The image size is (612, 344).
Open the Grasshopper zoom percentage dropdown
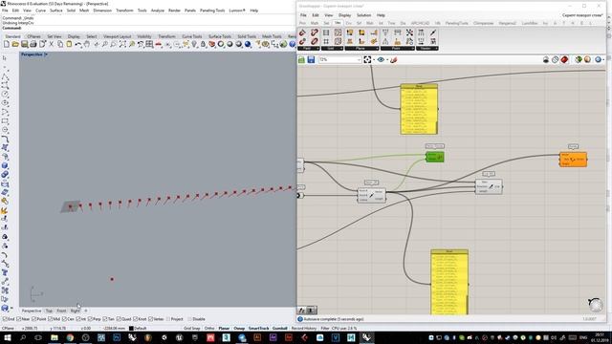click(359, 59)
